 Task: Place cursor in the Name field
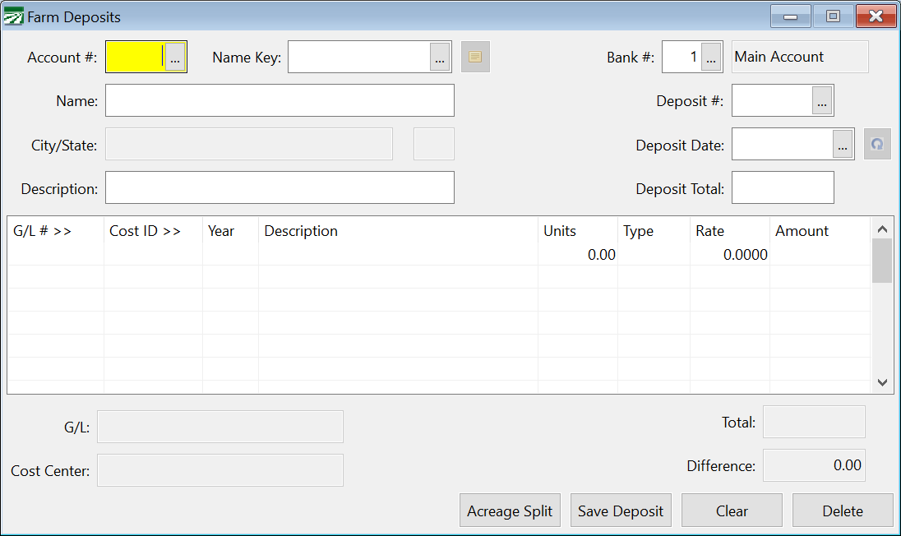(280, 99)
